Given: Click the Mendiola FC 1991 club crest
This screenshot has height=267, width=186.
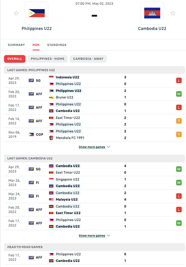Looking at the screenshot, I should coord(51,138).
